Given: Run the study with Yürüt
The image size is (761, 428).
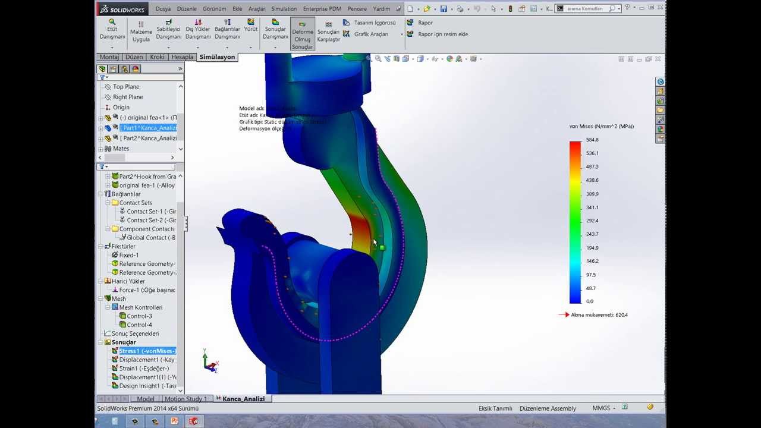Looking at the screenshot, I should point(251,26).
